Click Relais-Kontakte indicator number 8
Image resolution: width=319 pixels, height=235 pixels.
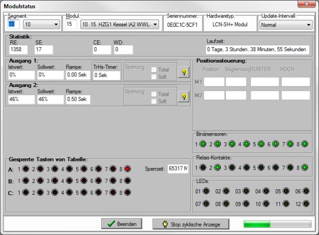[305, 167]
